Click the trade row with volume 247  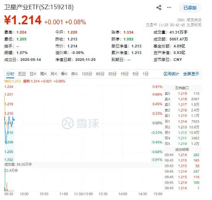[182, 171]
